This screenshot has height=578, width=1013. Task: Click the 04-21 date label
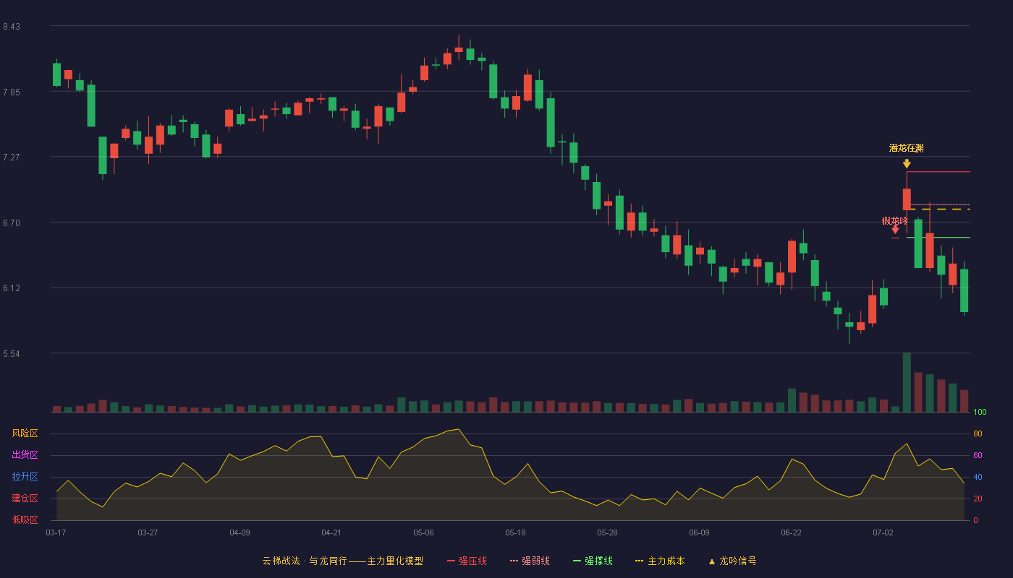click(331, 532)
